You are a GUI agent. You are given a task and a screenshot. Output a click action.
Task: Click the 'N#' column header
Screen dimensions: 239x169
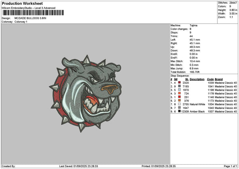(176, 79)
